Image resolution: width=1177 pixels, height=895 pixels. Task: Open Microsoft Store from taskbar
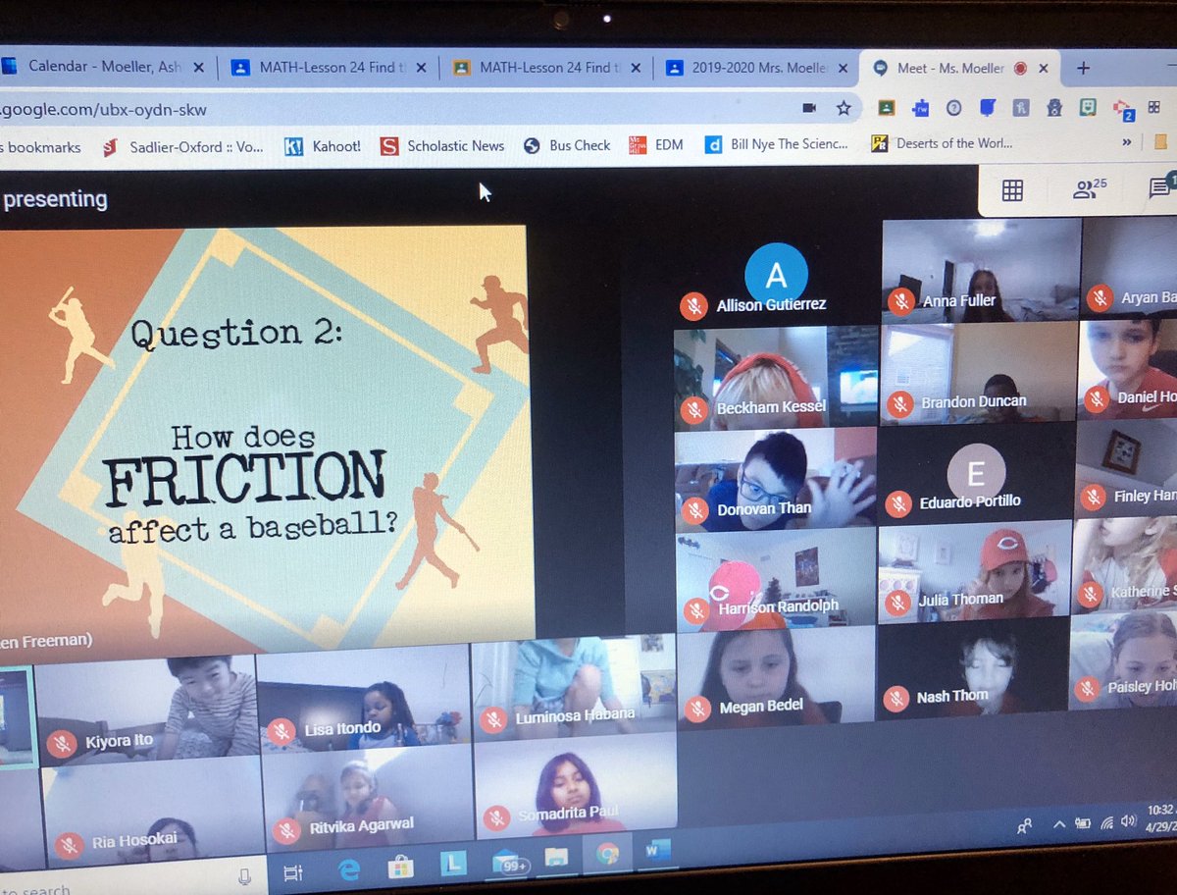[x=400, y=867]
